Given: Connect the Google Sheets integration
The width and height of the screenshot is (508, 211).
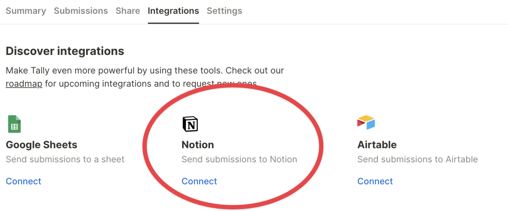Looking at the screenshot, I should pos(23,181).
